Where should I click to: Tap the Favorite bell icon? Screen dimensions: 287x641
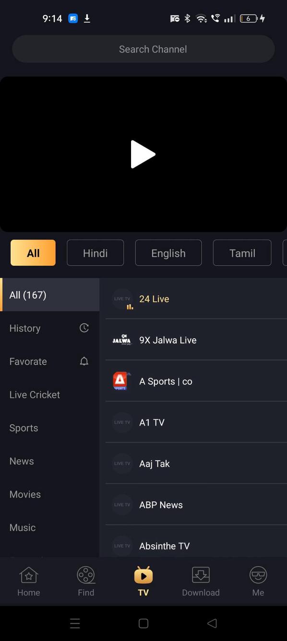tap(84, 361)
